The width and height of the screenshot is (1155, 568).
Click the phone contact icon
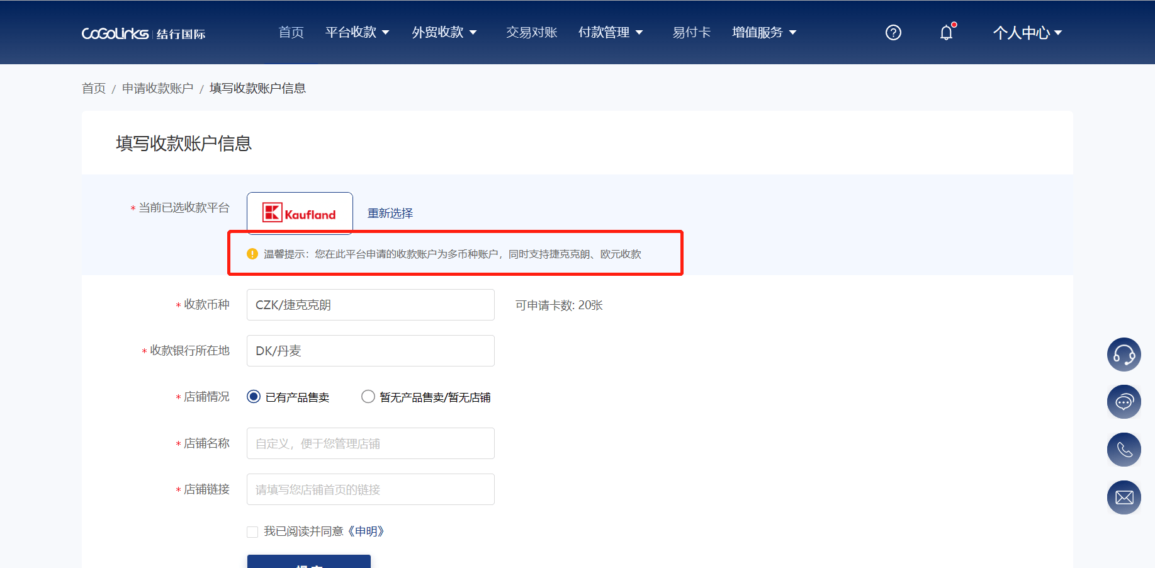point(1124,449)
